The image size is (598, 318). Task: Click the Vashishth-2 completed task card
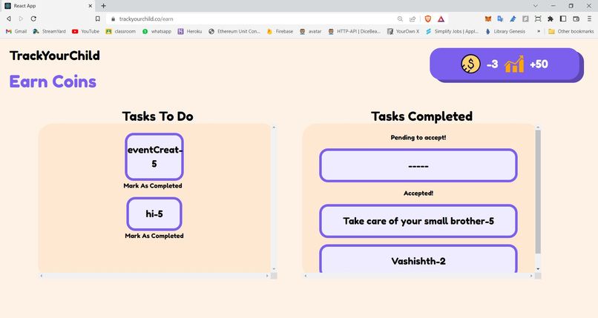click(x=418, y=259)
